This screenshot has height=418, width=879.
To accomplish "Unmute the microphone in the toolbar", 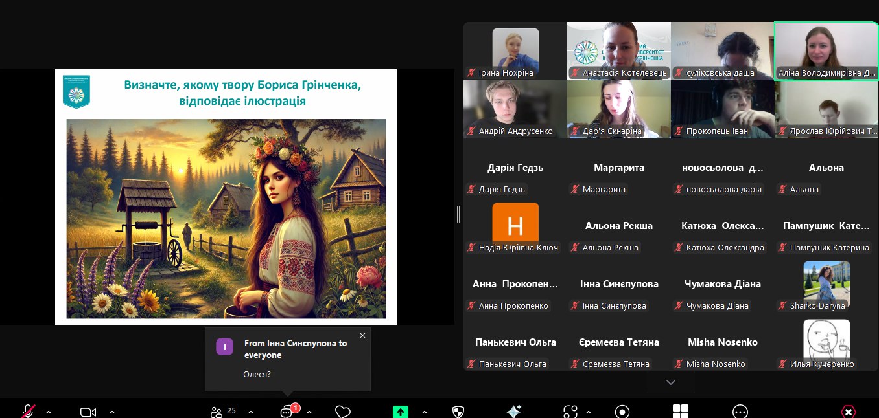I will (x=29, y=412).
